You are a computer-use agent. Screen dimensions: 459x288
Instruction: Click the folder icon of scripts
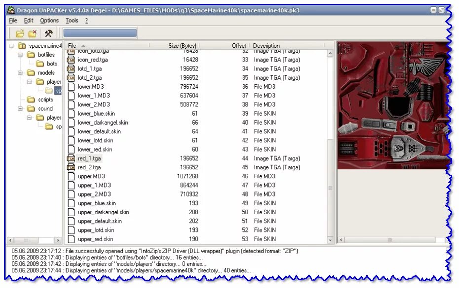[31, 99]
